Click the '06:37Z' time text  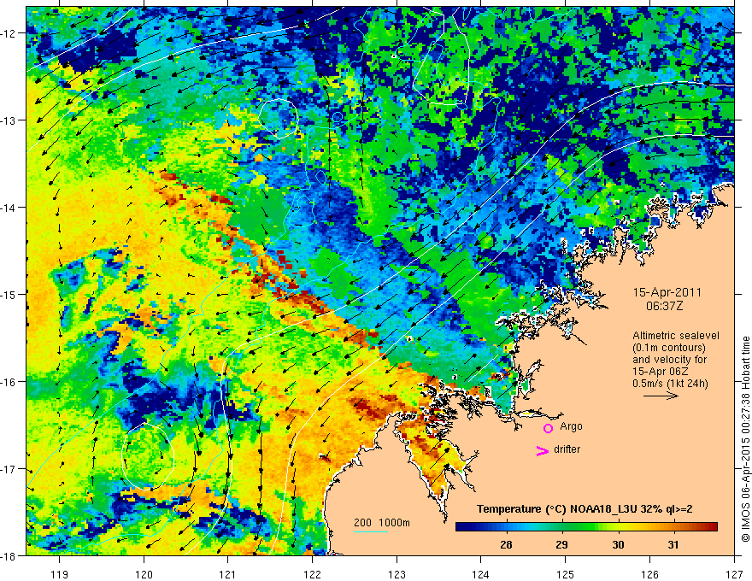664,306
